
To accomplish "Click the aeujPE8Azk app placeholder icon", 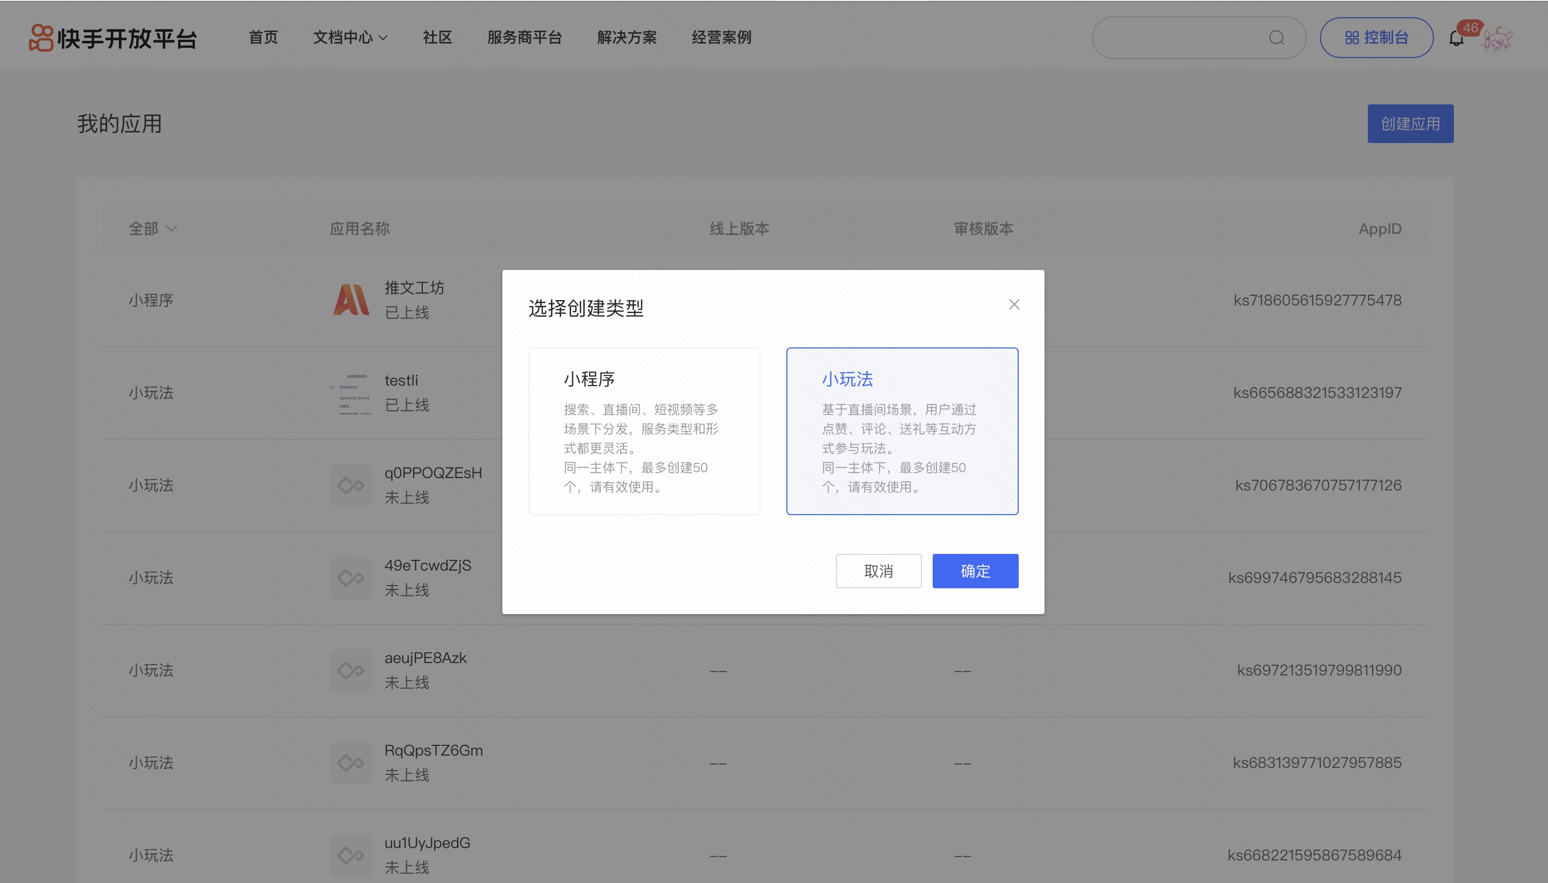I will 351,670.
